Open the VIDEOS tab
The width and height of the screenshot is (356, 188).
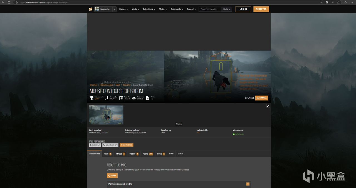[134, 154]
